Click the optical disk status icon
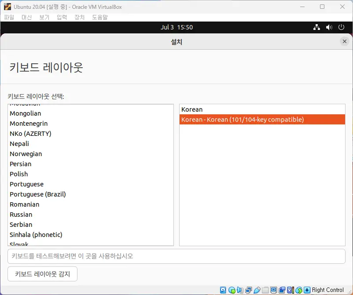Screen dimensions: 353x295 coord(232,290)
